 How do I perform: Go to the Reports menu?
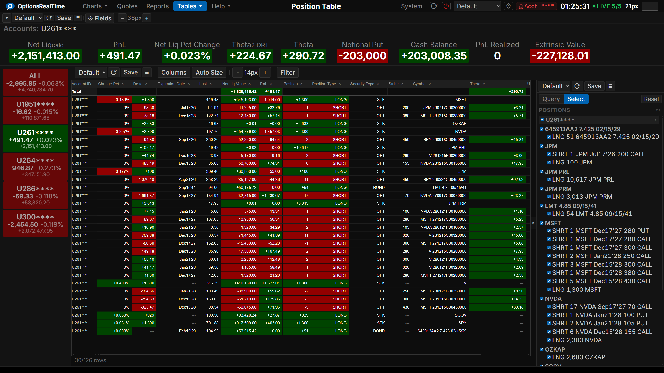157,6
